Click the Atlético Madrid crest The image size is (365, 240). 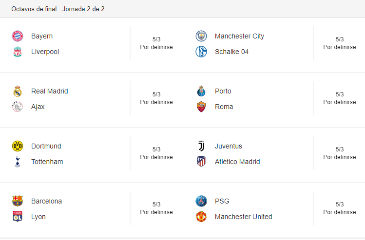coord(201,162)
